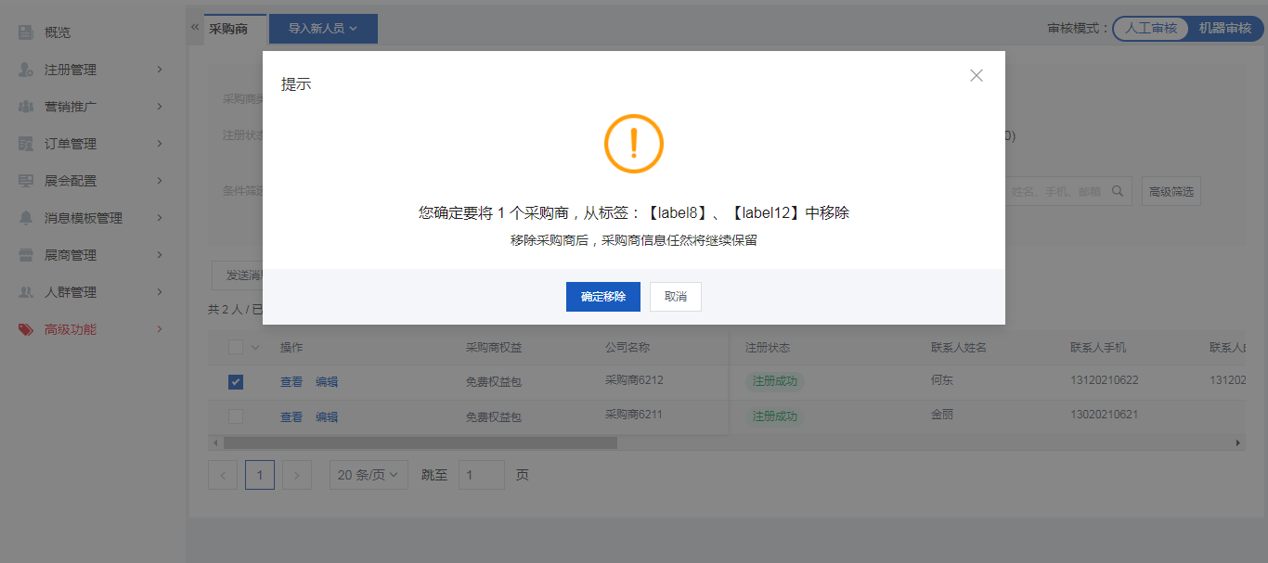The image size is (1268, 563).
Task: Expand the 展商管理 sidebar menu
Action: 91,255
